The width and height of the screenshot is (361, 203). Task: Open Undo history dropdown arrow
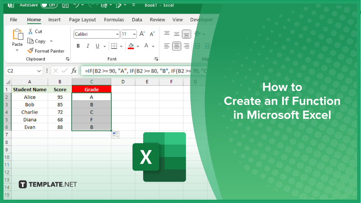point(82,5)
